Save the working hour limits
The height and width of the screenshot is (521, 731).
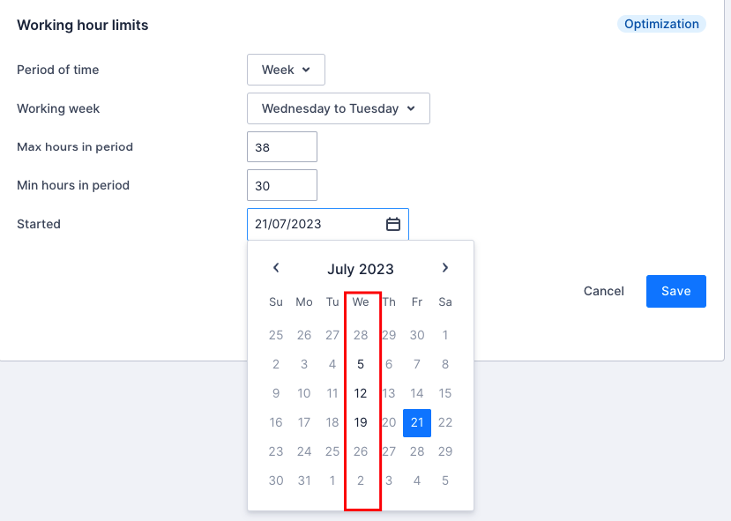(675, 291)
